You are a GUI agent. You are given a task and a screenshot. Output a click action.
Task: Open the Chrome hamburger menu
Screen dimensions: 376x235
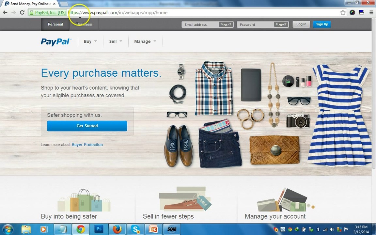371,12
